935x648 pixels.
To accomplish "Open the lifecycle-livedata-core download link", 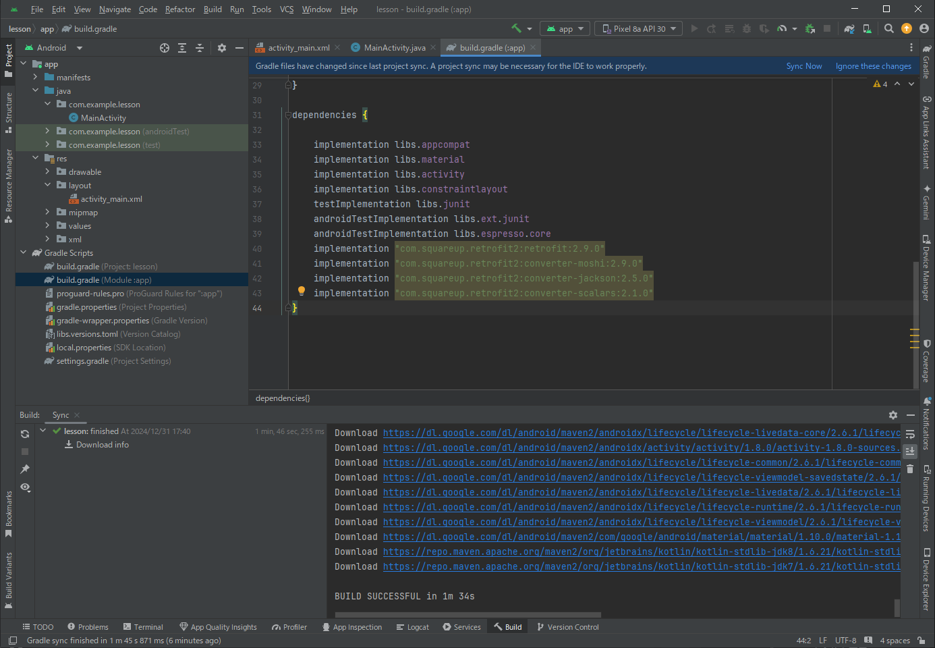I will click(642, 433).
